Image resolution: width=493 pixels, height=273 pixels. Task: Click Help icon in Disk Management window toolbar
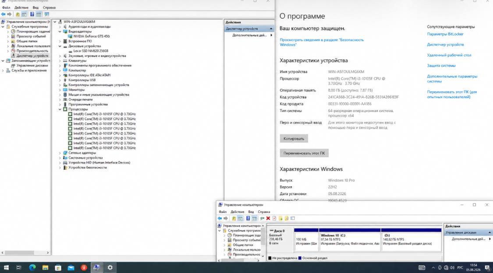tap(248, 218)
